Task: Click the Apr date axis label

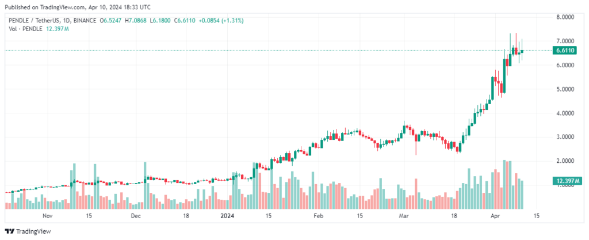Action: point(496,216)
